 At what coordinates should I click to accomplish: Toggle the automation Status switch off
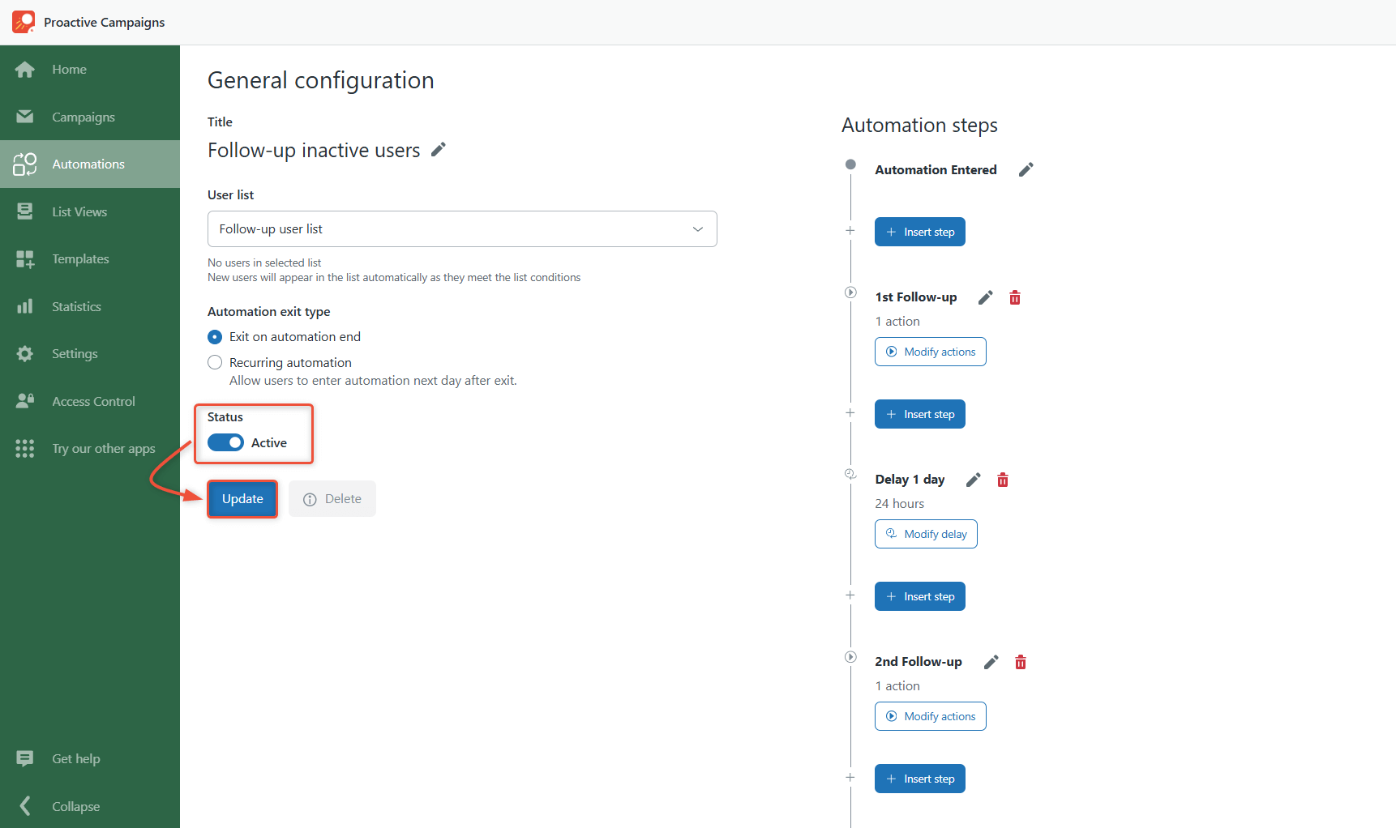click(x=225, y=442)
